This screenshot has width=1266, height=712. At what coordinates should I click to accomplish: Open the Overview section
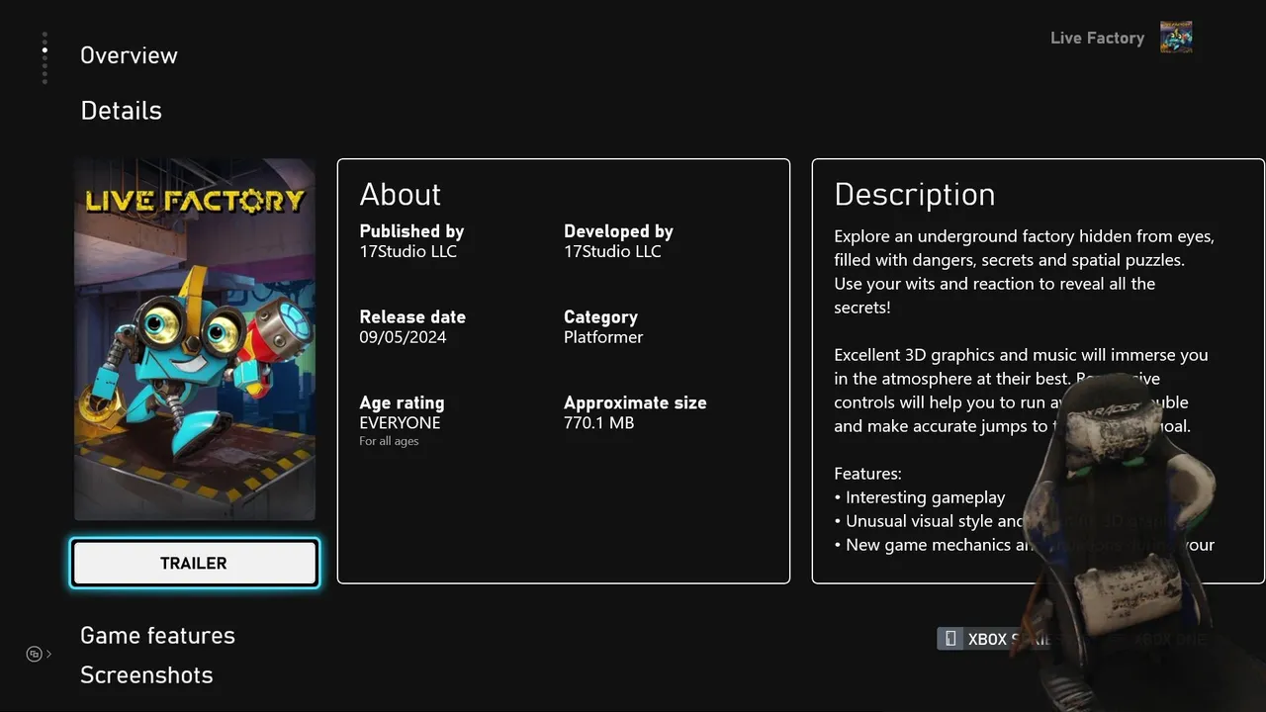point(129,55)
